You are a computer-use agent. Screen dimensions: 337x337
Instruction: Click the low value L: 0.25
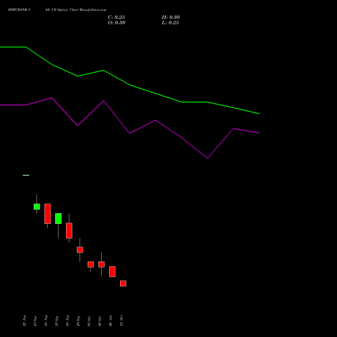pyautogui.click(x=171, y=23)
